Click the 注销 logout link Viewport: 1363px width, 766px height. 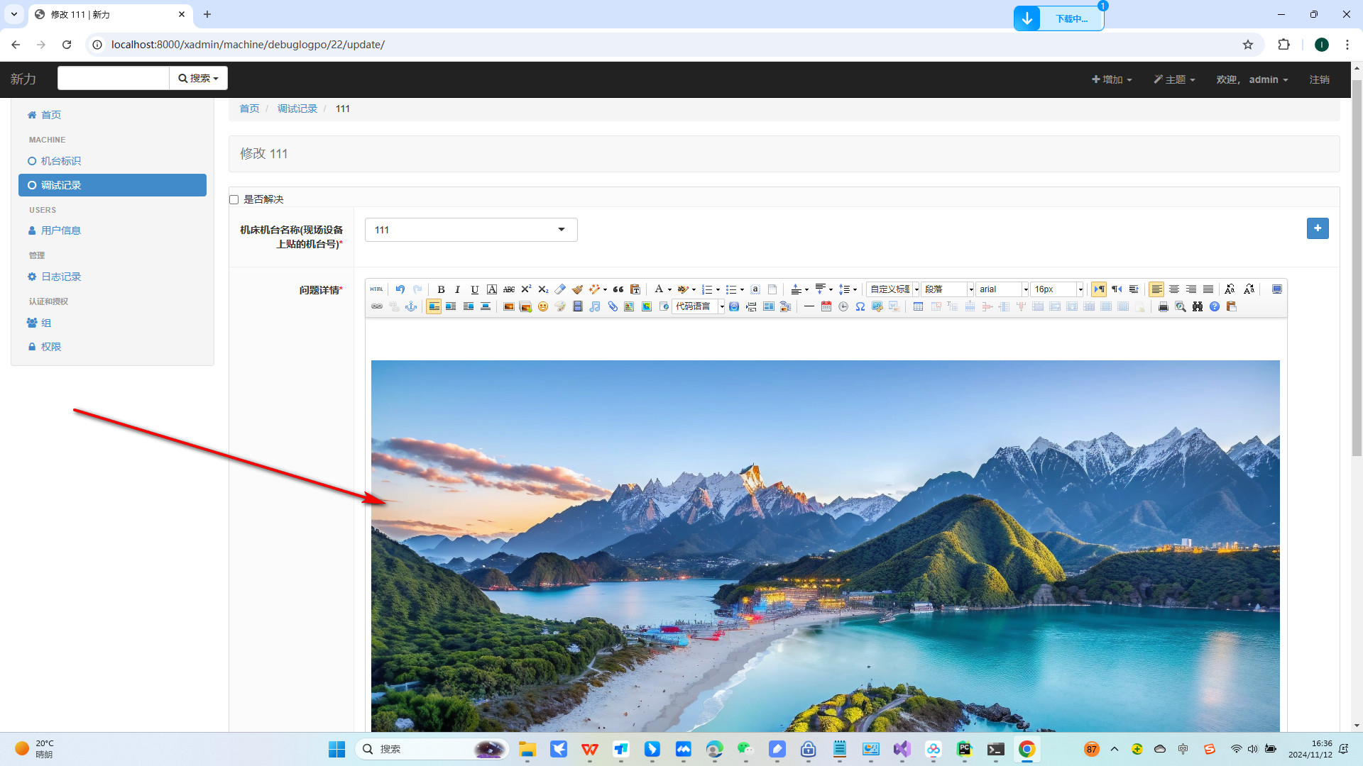click(x=1320, y=79)
